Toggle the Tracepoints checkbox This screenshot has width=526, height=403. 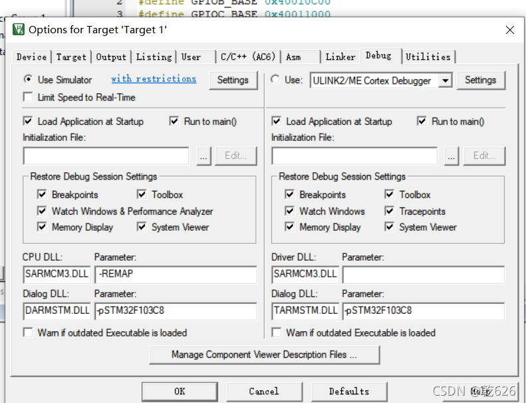click(x=390, y=211)
